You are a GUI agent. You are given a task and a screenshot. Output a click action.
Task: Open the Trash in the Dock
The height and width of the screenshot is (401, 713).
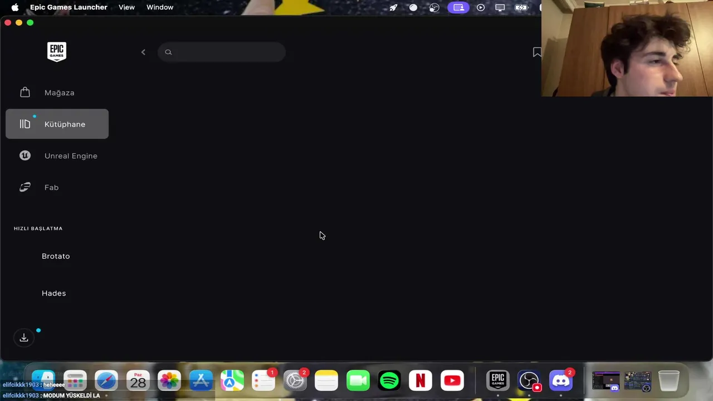point(669,381)
